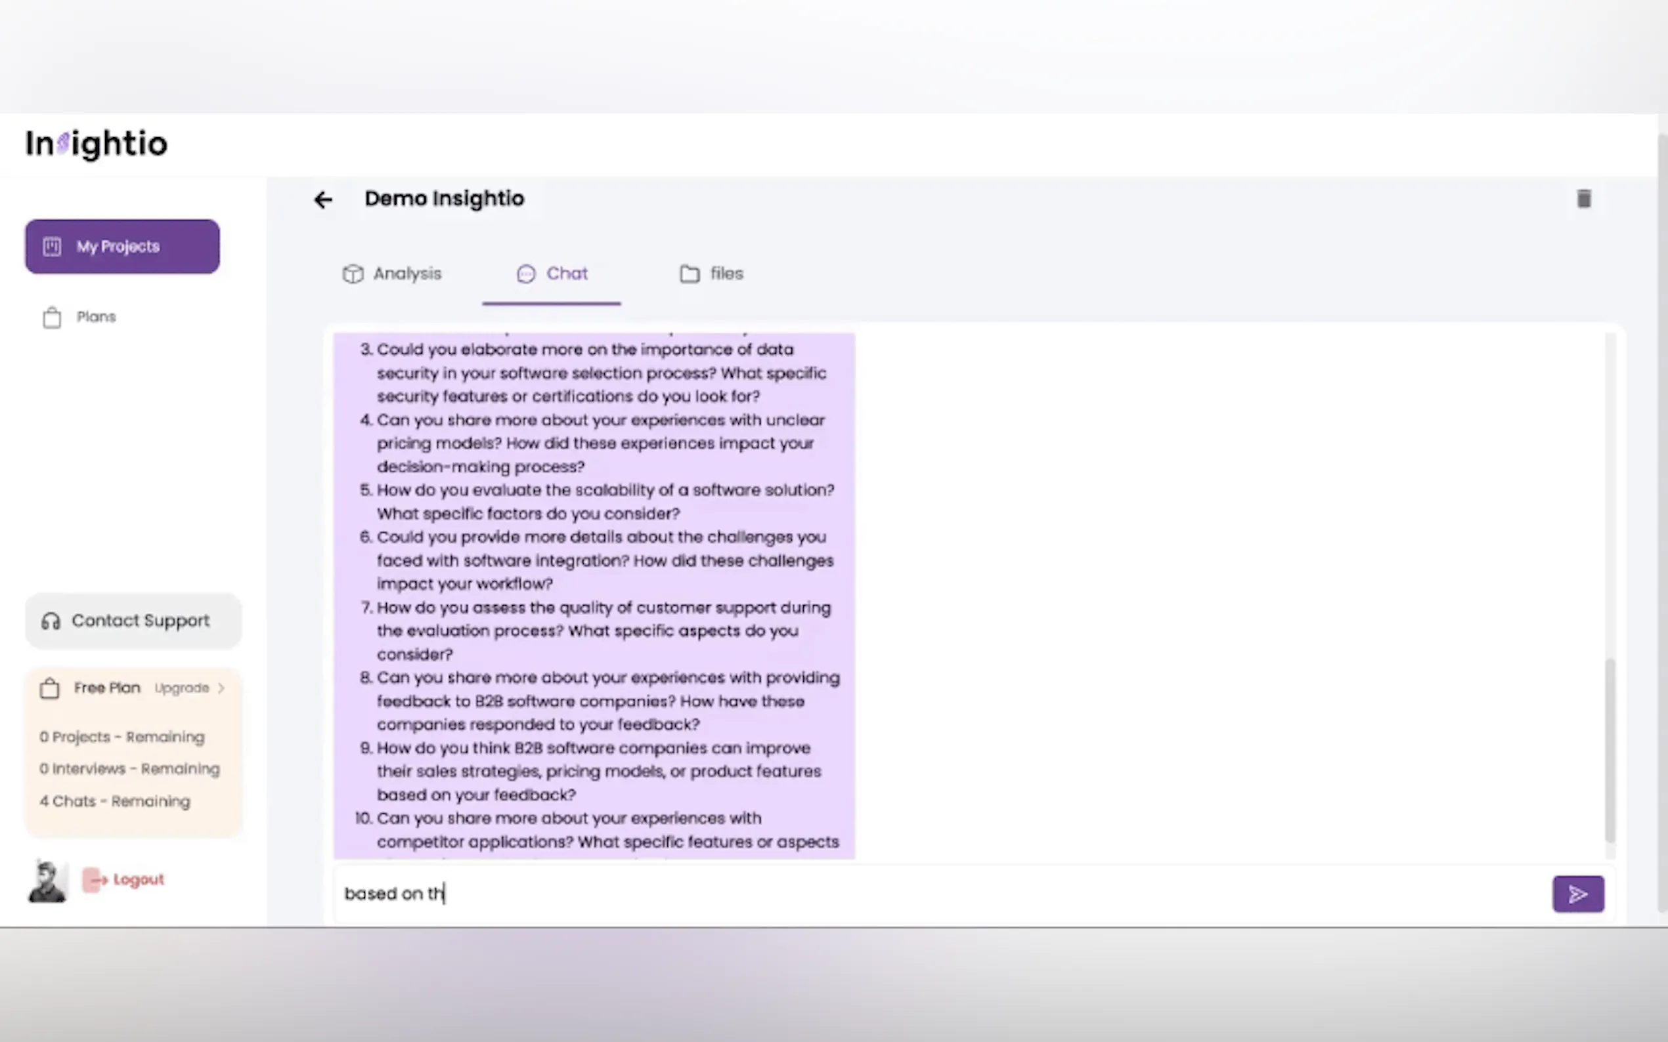Click the speech bubble icon next to Chat
This screenshot has width=1668, height=1042.
click(x=527, y=274)
